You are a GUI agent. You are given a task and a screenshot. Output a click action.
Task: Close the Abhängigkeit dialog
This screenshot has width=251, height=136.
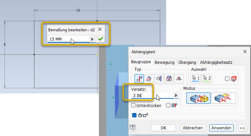[245, 52]
